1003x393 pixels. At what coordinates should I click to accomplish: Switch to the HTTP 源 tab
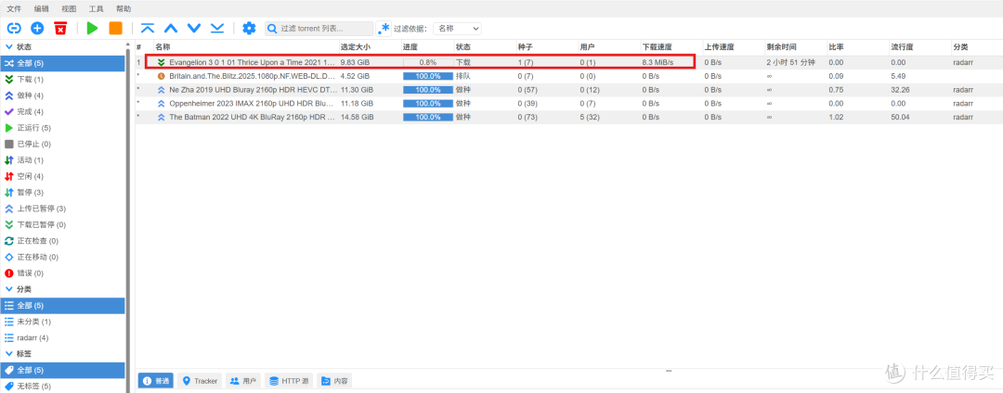pos(289,381)
